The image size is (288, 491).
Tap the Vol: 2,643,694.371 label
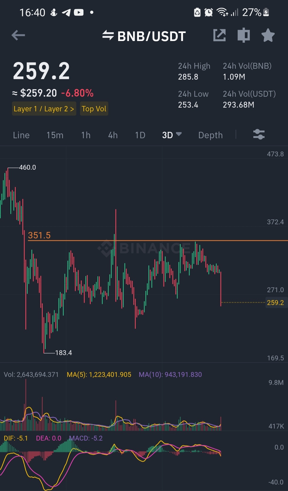tap(31, 375)
